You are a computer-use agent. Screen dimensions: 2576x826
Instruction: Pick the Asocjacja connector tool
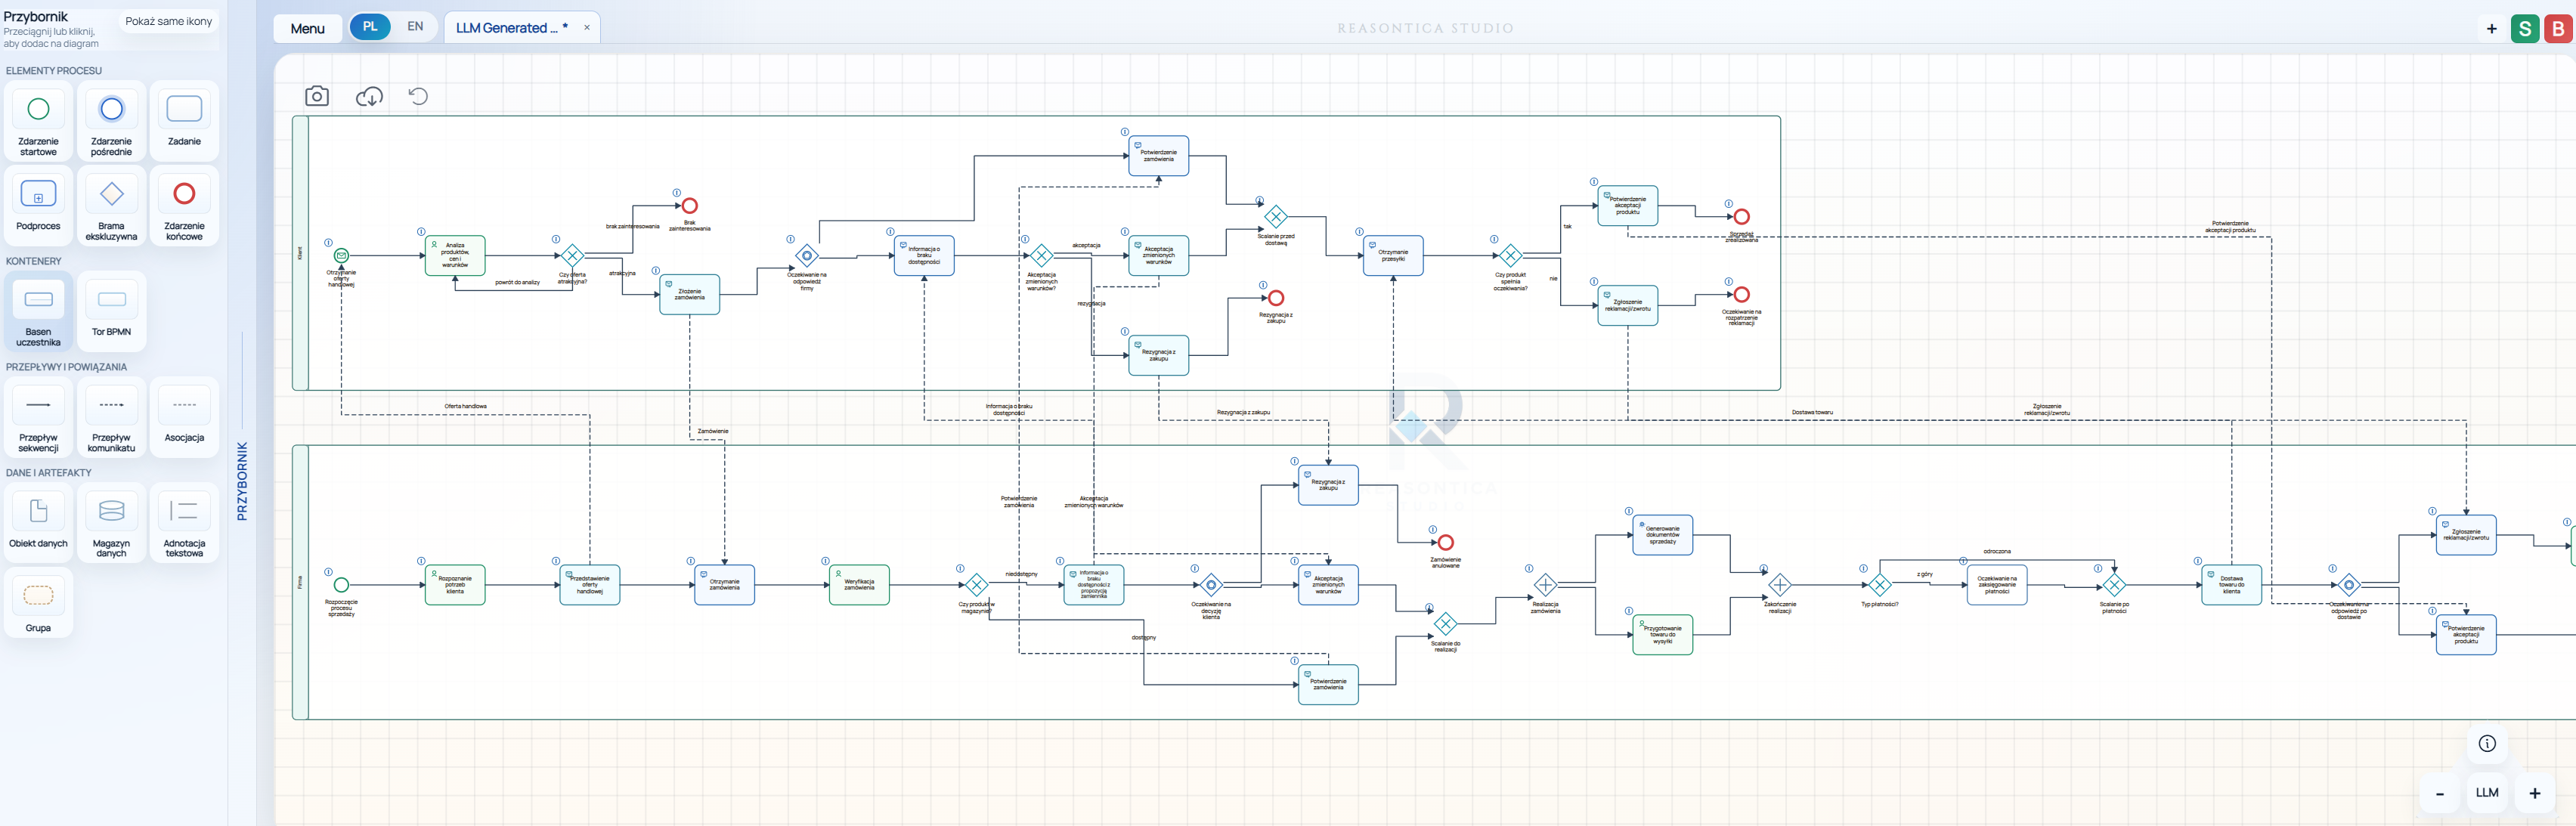tap(184, 418)
